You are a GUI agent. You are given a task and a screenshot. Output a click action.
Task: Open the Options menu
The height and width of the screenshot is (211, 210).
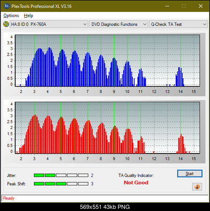pos(11,16)
